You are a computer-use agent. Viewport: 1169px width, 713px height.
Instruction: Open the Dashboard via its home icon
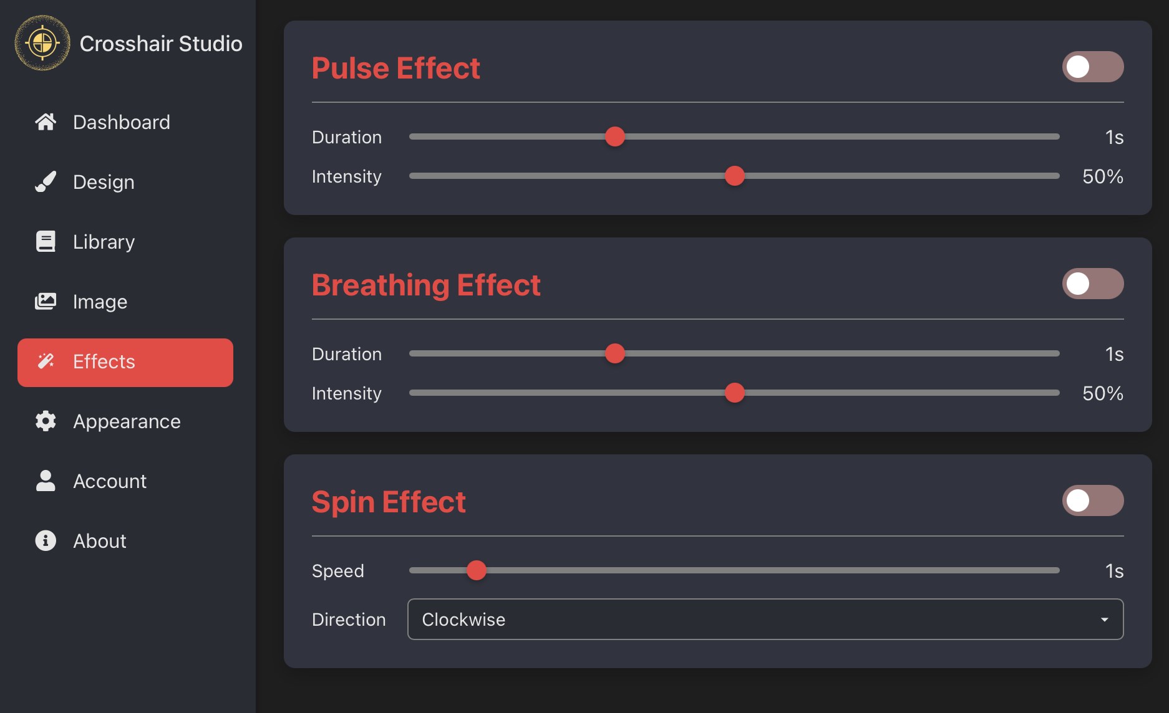45,122
